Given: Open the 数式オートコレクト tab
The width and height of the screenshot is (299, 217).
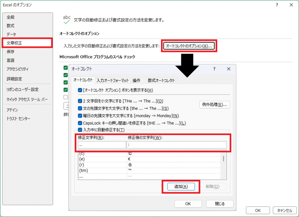Looking at the screenshot, I should tap(161, 80).
